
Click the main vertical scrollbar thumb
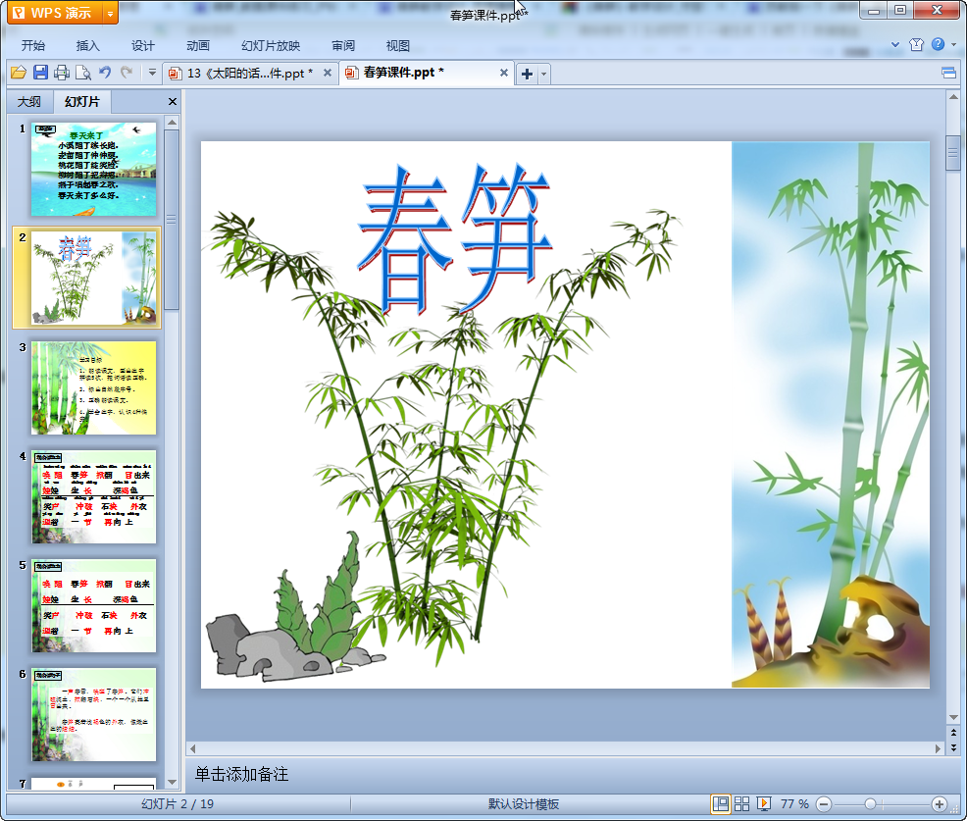tap(953, 153)
